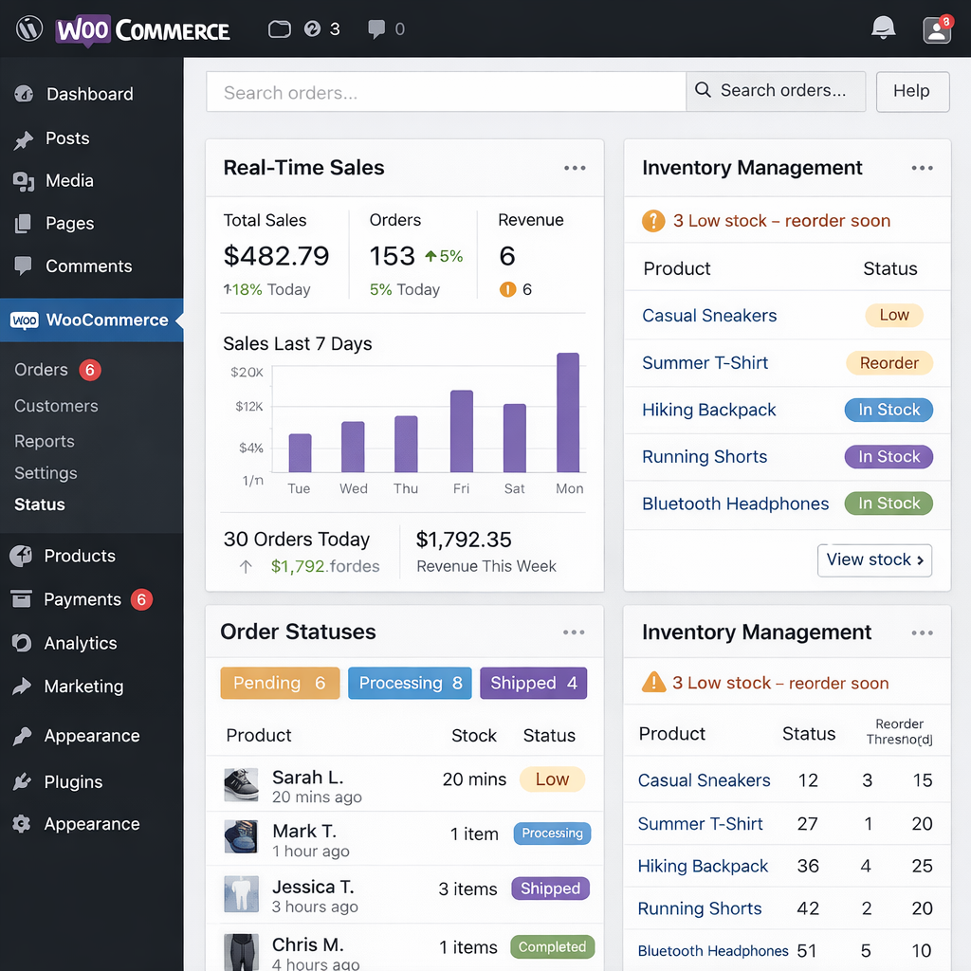Click the WordPress logo icon

(x=29, y=28)
